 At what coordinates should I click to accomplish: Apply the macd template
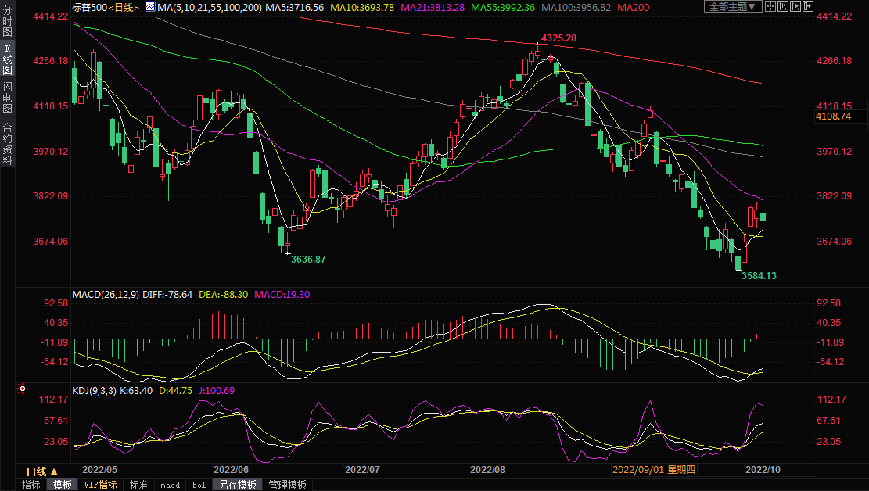click(170, 485)
